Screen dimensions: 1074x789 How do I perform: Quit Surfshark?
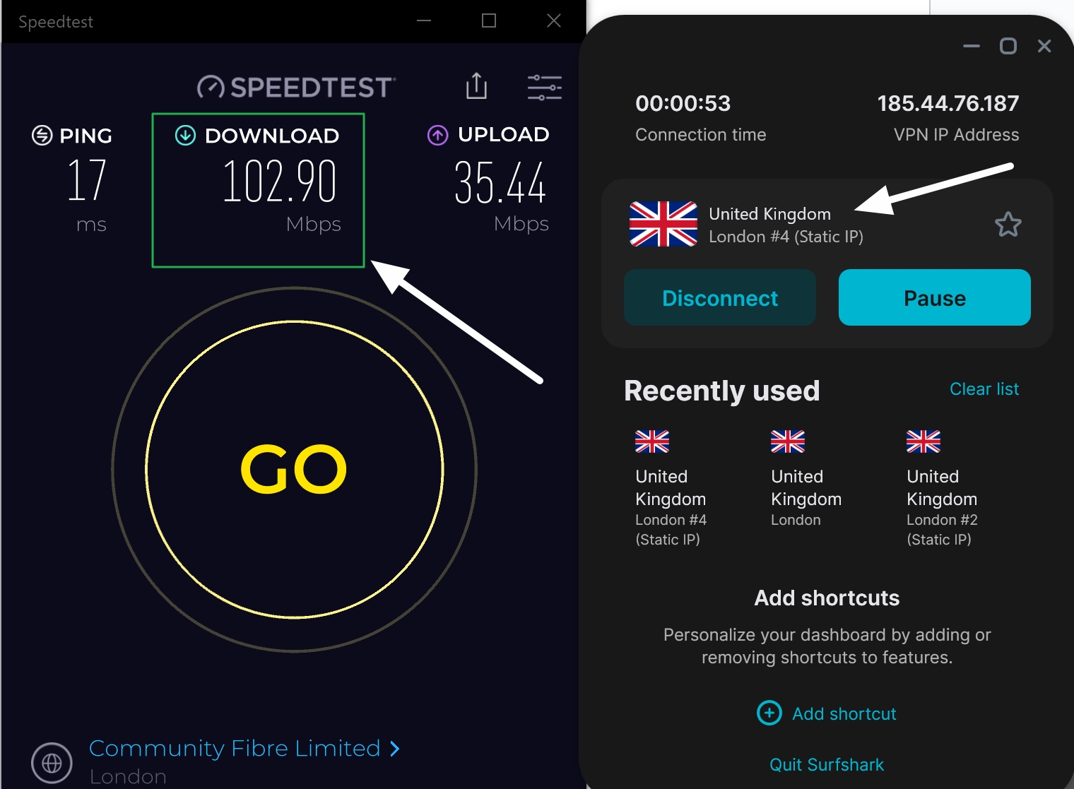click(x=825, y=764)
